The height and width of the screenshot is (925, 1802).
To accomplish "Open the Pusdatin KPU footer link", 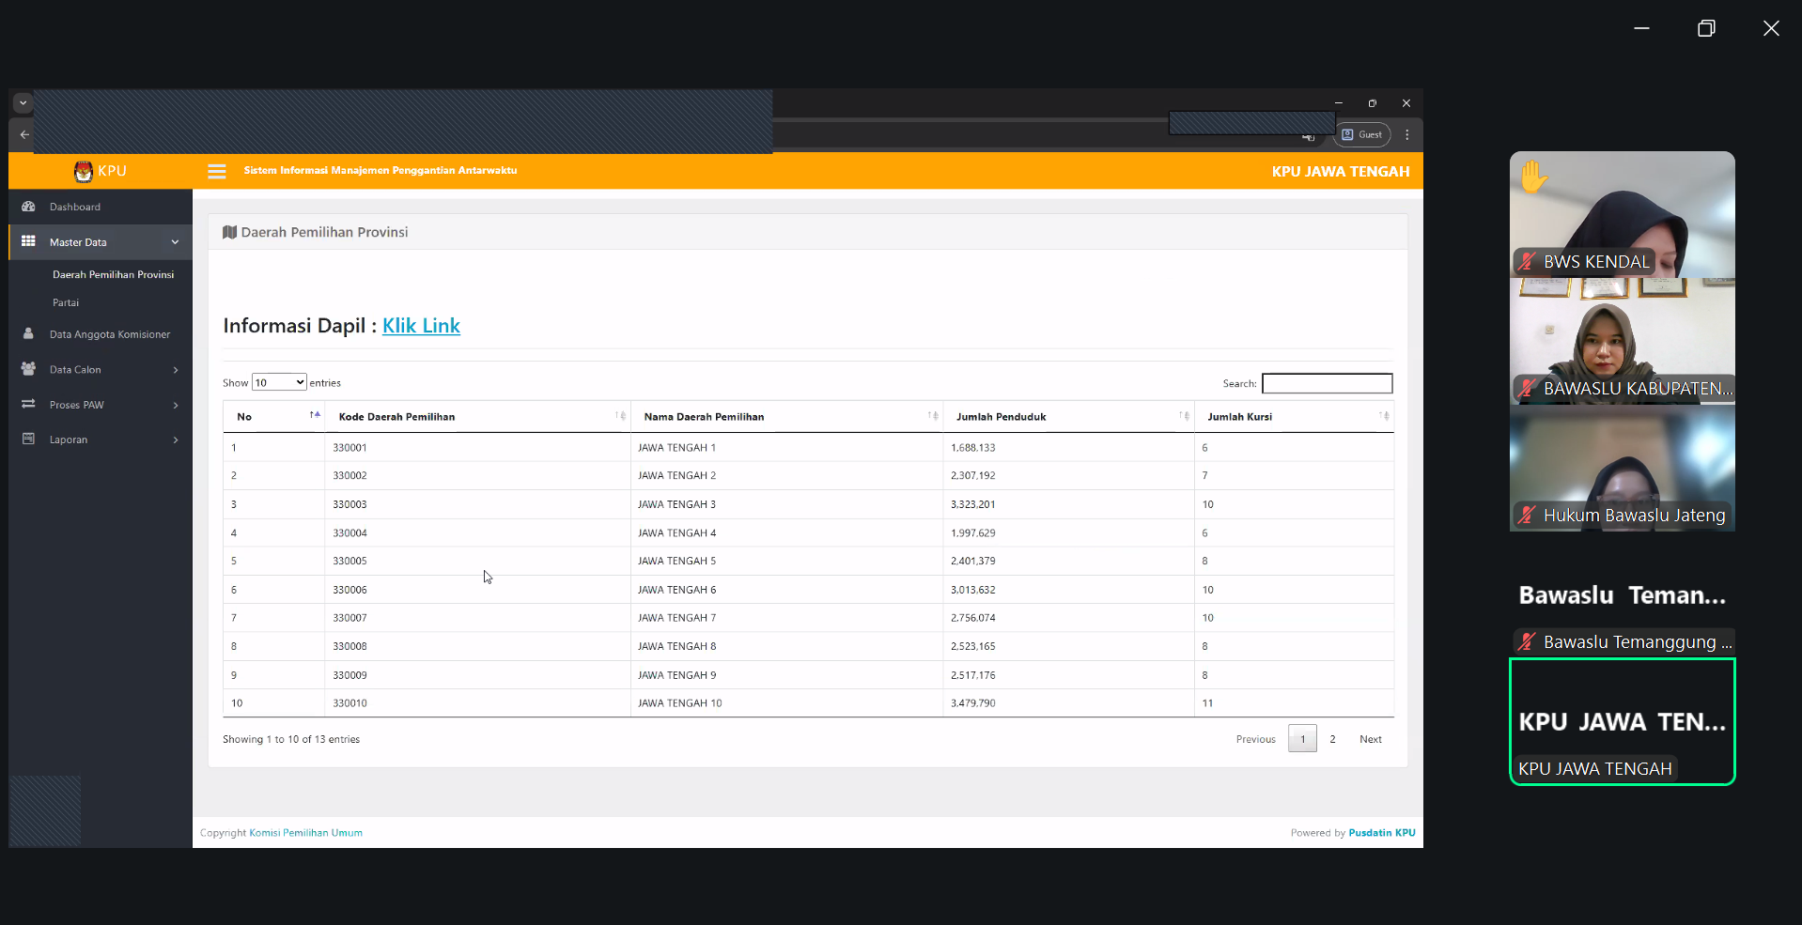I will pos(1381,833).
